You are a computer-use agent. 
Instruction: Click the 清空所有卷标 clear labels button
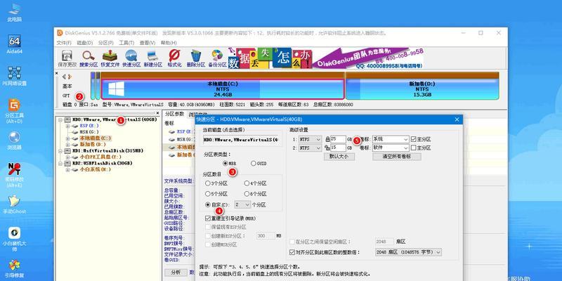click(x=397, y=157)
